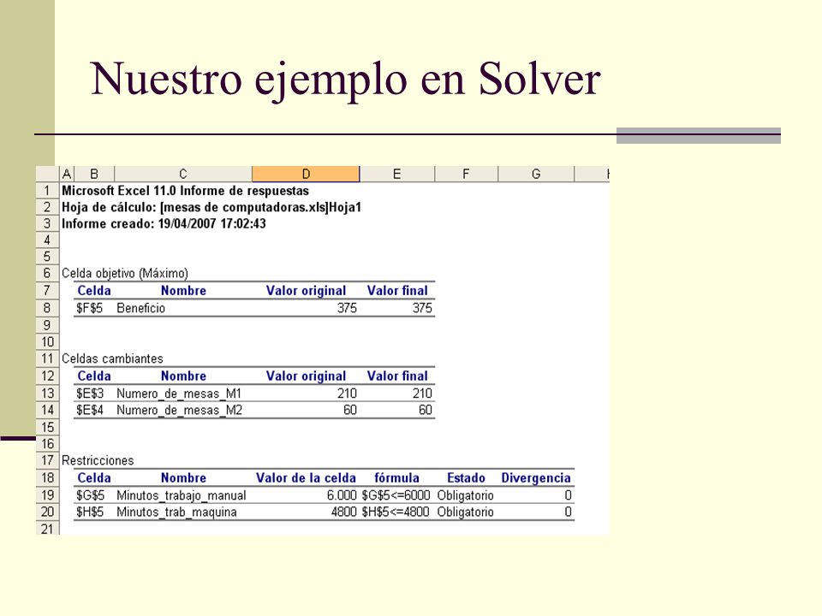Click Numero_de_mesas_M2 valor final 60
Screen dimensions: 822x616
click(x=426, y=410)
